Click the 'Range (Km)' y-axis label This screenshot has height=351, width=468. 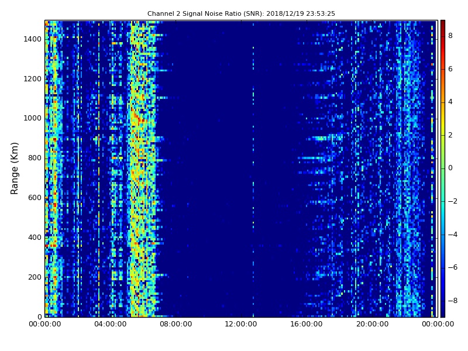coord(14,168)
